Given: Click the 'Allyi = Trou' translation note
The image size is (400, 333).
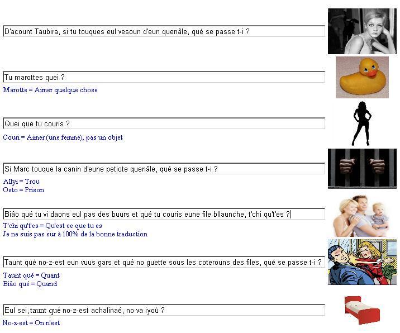Looking at the screenshot, I should [21, 182].
